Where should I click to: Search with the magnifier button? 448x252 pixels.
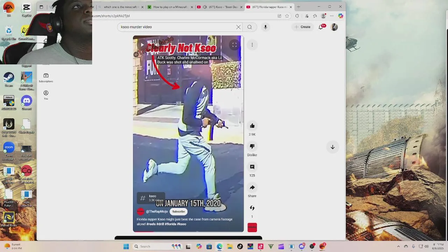click(x=250, y=27)
